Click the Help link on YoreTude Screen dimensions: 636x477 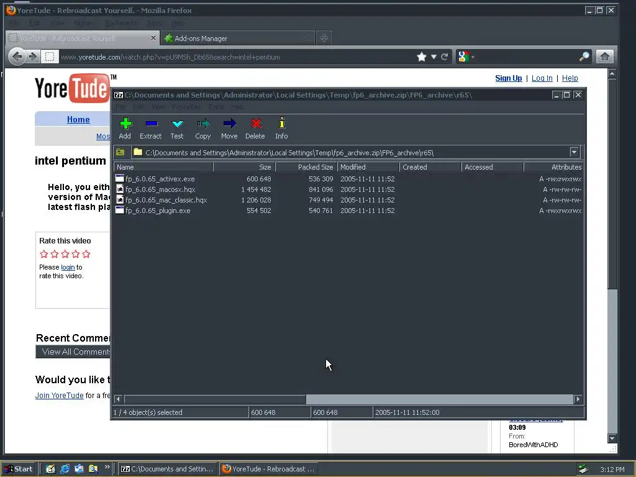(x=570, y=78)
